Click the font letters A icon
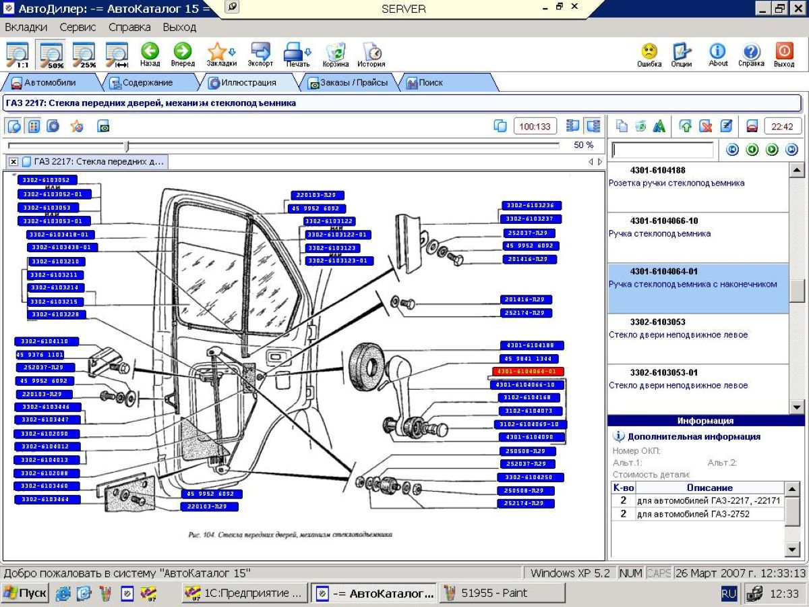This screenshot has height=607, width=809. click(x=659, y=126)
